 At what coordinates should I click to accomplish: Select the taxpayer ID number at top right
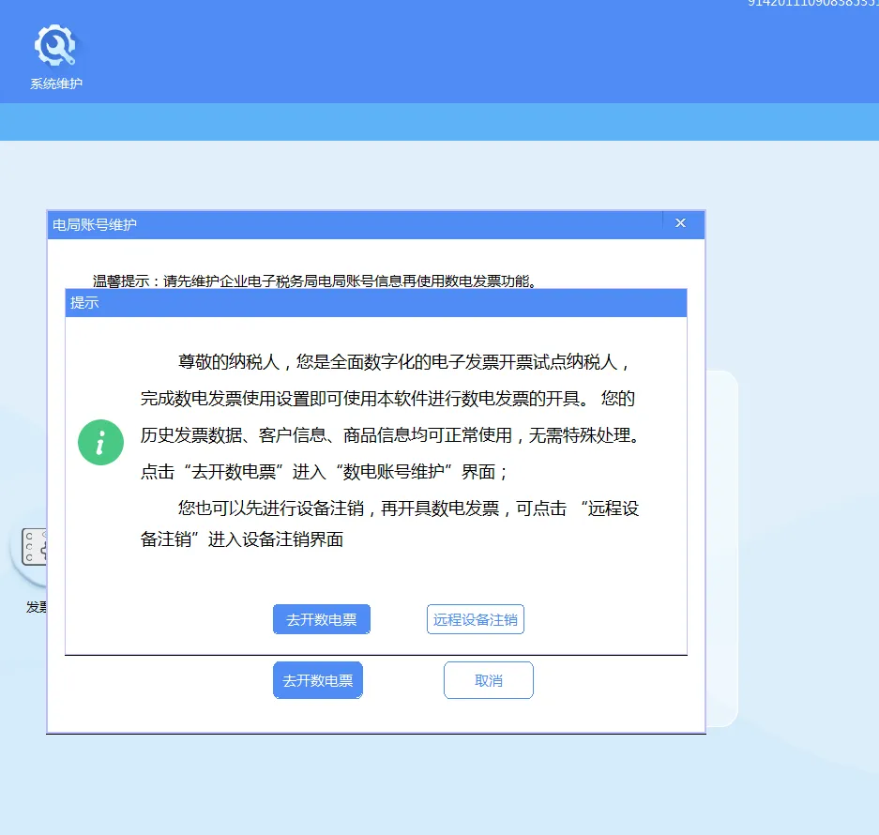pos(812,6)
